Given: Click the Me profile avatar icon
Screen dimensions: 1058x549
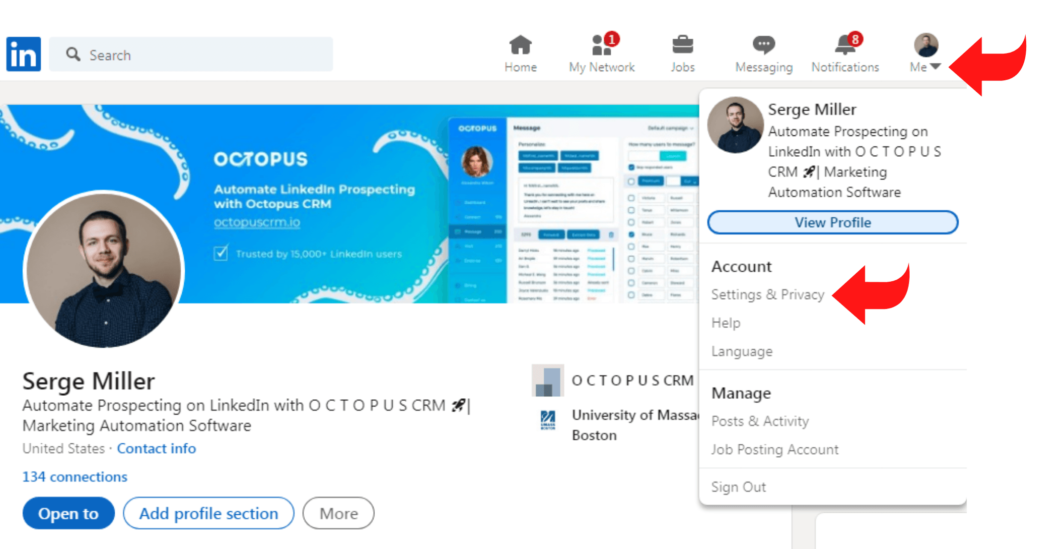Looking at the screenshot, I should point(925,43).
